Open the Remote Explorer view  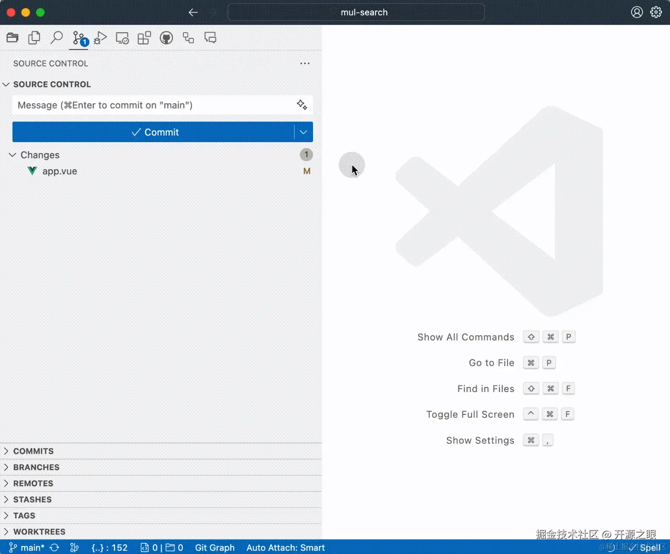click(122, 38)
